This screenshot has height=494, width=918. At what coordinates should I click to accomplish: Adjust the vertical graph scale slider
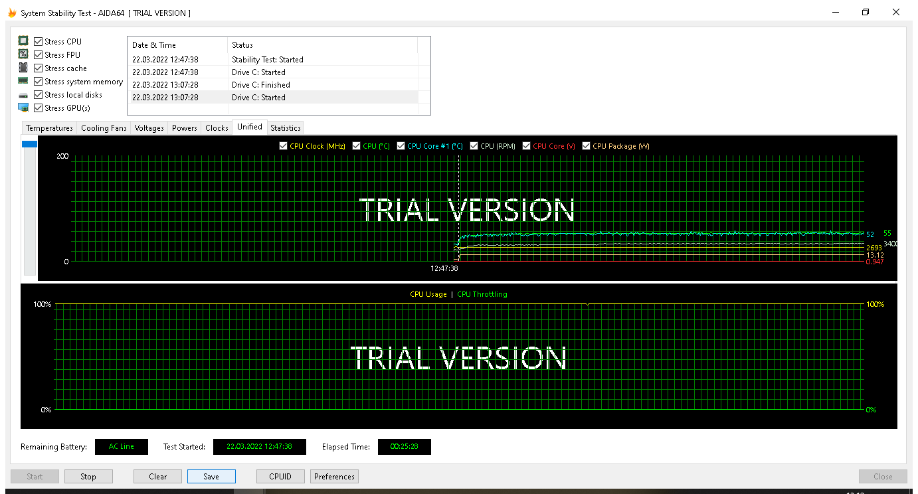coord(29,143)
